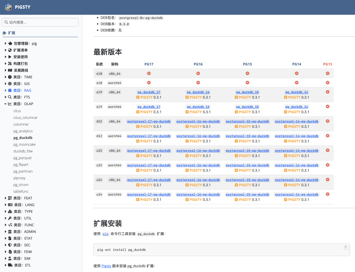Screen dimensions: 355x272
Task: Click the magnifier icon for 类目: FTS
Action: click(10, 97)
